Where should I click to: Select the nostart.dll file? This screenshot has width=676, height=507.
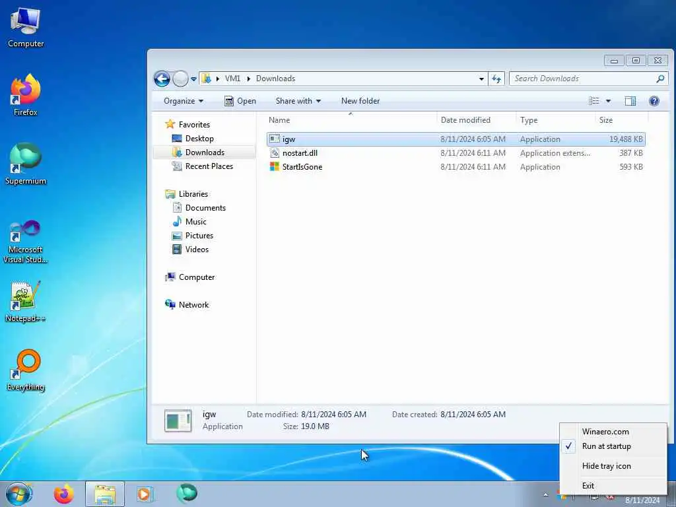coord(456,153)
